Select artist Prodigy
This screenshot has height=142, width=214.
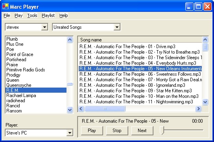[x=36, y=75]
